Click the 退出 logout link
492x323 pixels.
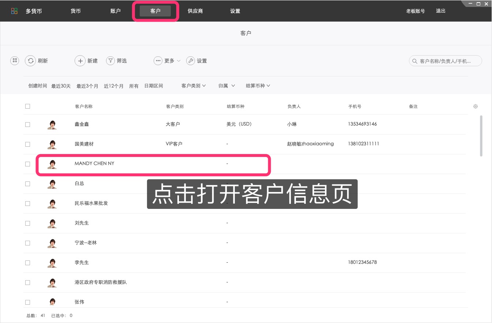[441, 11]
